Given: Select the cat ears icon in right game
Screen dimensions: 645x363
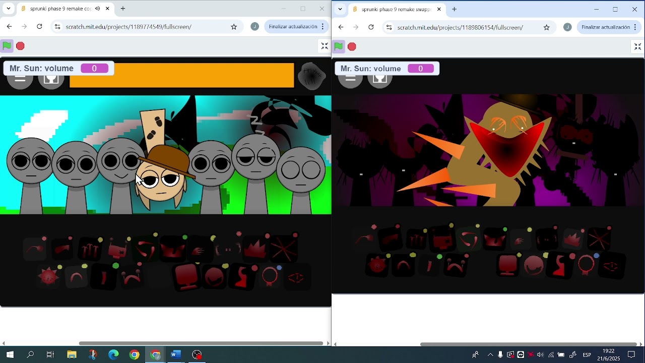Looking at the screenshot, I should coord(494,239).
